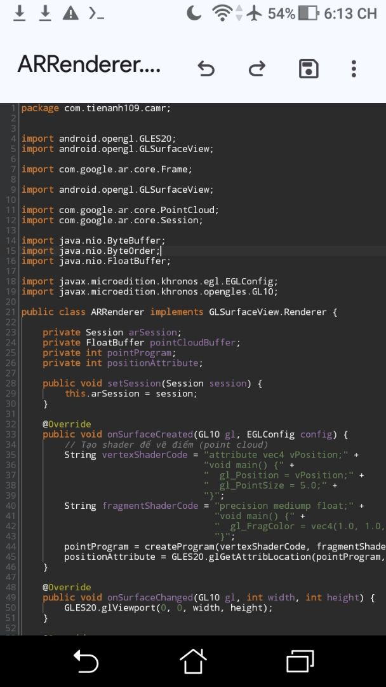The image size is (386, 687).
Task: Click the private int pointProgram field
Action: coord(109,352)
